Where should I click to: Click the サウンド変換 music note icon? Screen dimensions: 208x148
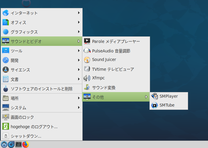pyautogui.click(x=87, y=87)
